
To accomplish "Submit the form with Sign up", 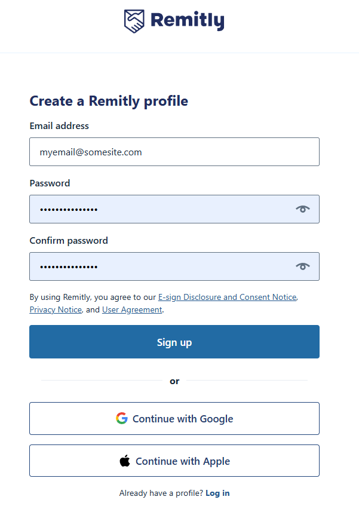I will 174,342.
